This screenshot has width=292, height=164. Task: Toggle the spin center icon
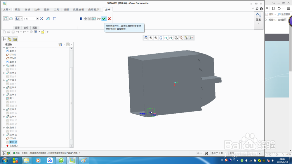(x=191, y=38)
